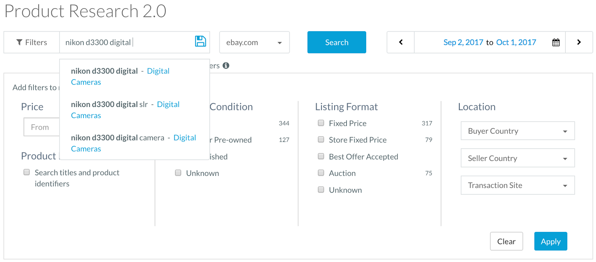Screen dimensions: 596x262
Task: Click the info icon near filters heading
Action: tap(226, 65)
